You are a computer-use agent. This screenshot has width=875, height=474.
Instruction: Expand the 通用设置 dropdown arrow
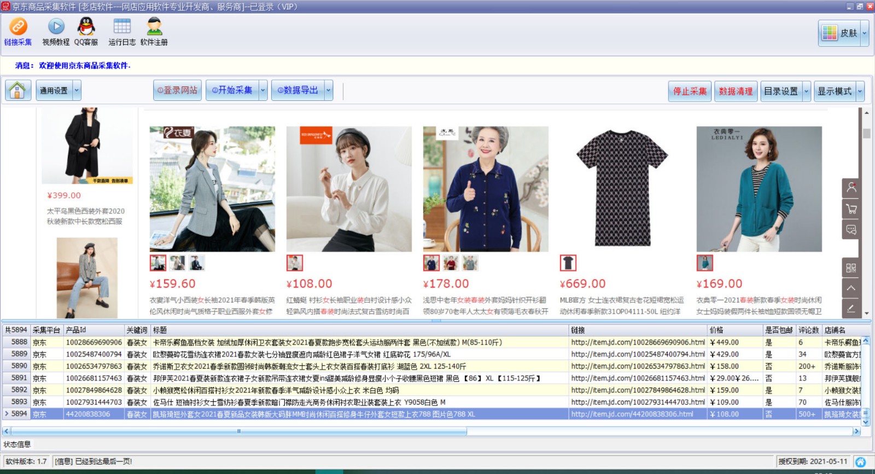77,90
